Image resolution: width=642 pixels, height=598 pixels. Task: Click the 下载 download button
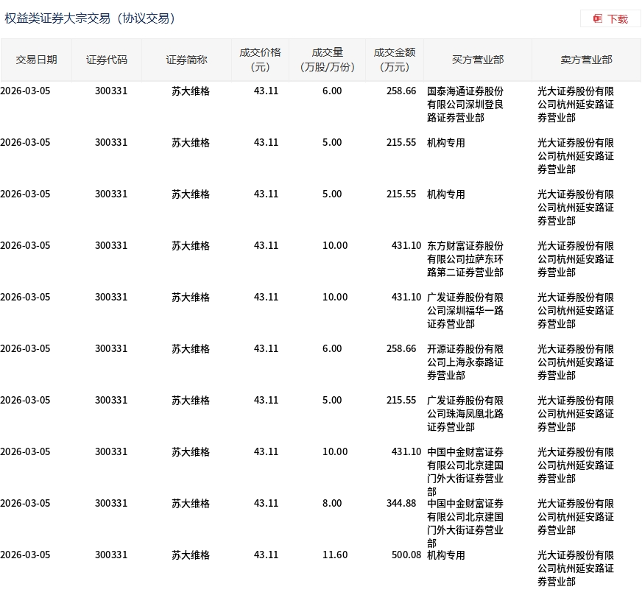click(610, 19)
